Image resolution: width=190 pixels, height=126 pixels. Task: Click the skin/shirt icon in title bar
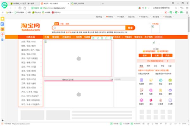point(173,3)
